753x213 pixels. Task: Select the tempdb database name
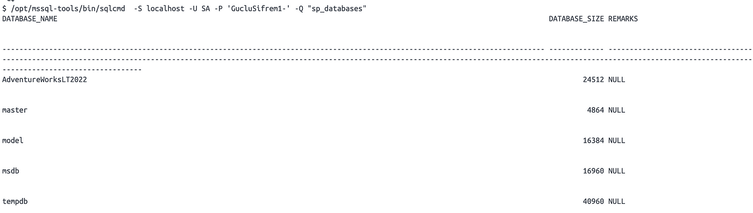(x=15, y=201)
